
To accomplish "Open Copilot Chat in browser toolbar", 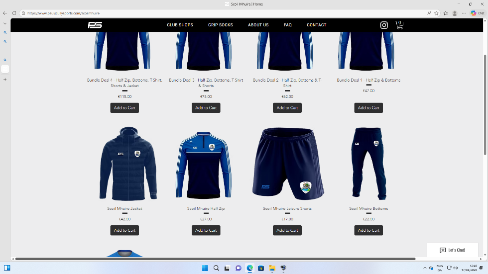I will pyautogui.click(x=477, y=13).
